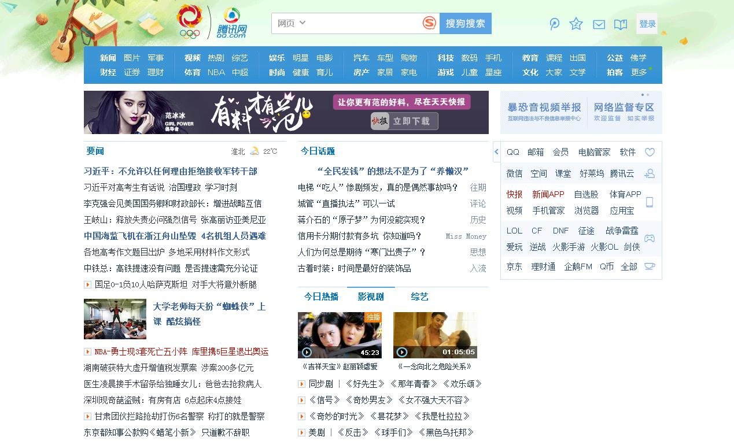Click the video icon before 美剧
The width and height of the screenshot is (734, 441).
301,432
